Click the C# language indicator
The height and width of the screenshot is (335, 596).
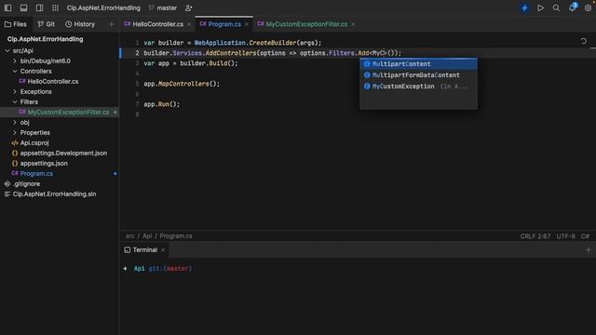585,236
